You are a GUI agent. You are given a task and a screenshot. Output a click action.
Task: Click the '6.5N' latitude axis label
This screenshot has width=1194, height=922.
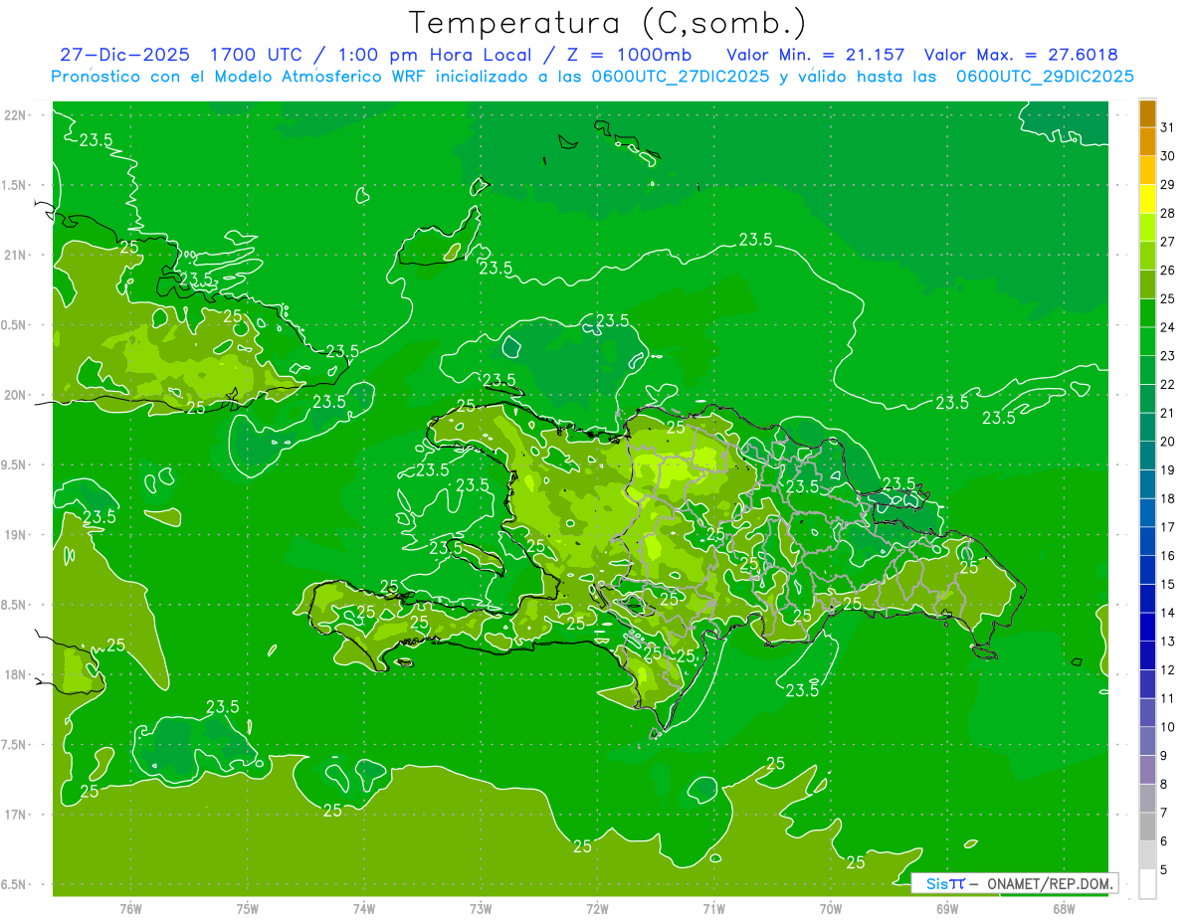(15, 885)
